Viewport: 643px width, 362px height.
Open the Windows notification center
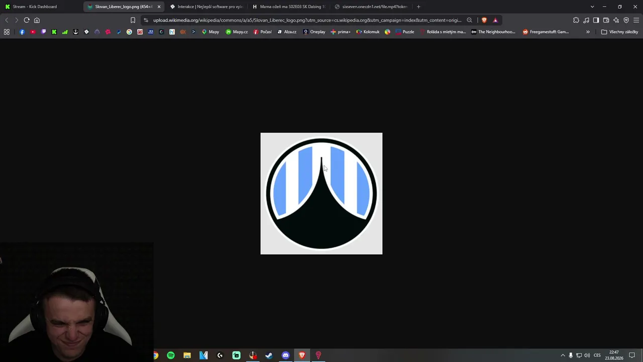(632, 355)
